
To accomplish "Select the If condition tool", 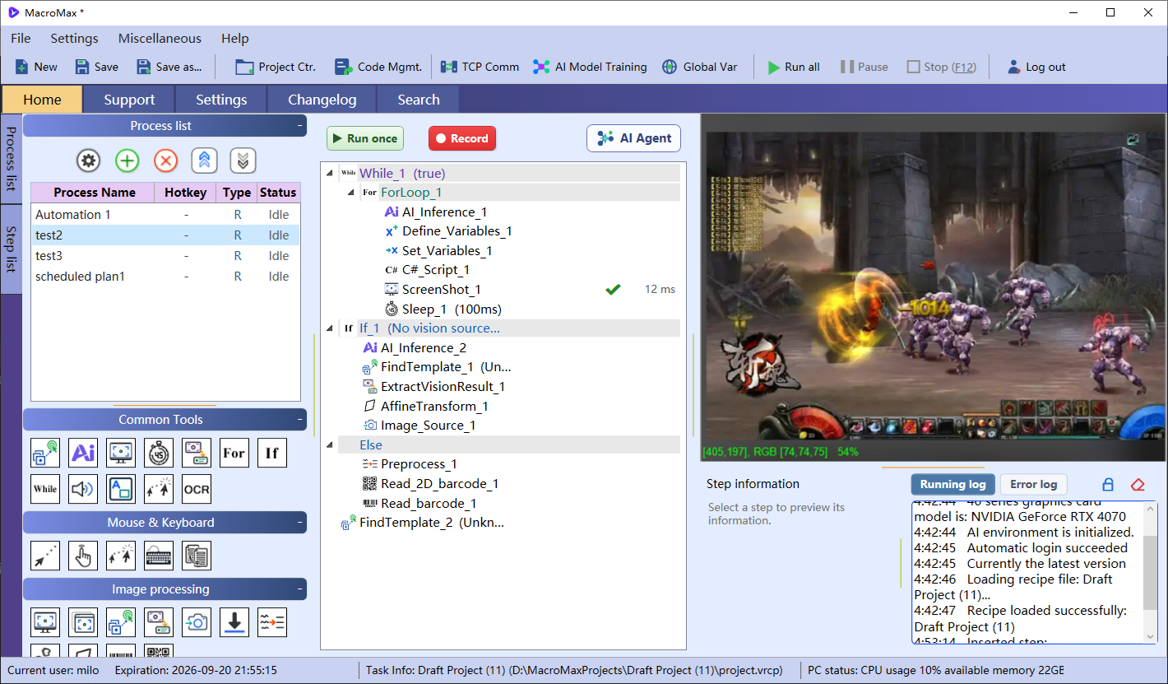I will [x=272, y=453].
